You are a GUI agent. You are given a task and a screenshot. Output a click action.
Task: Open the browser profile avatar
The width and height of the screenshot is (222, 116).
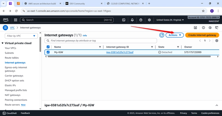coord(212,11)
